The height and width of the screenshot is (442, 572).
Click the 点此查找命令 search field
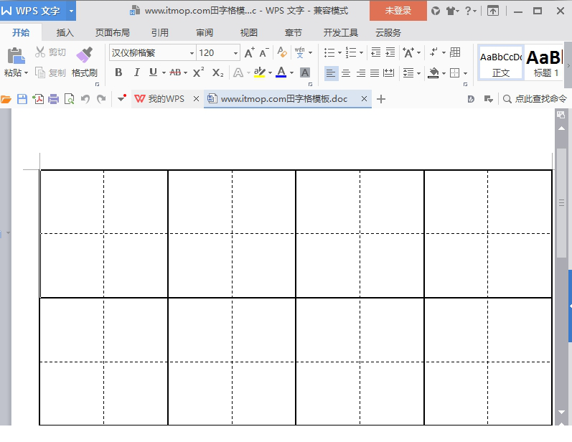pos(535,99)
